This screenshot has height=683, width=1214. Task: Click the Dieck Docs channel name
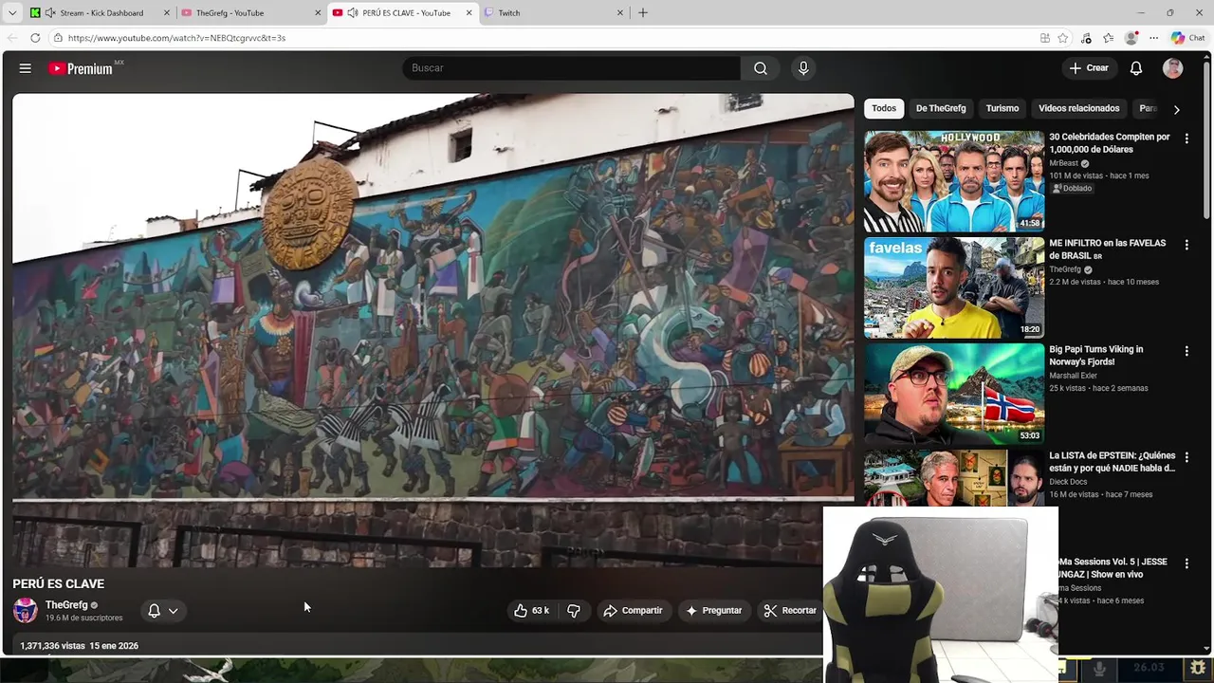tap(1068, 482)
